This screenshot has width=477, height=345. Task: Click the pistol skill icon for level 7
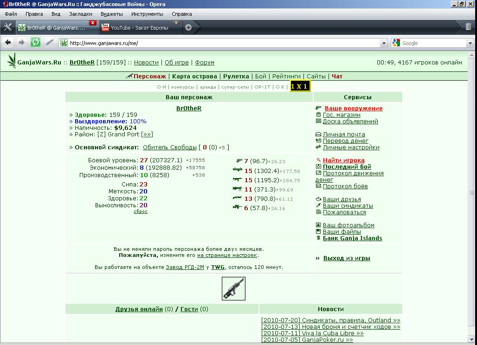[239, 160]
